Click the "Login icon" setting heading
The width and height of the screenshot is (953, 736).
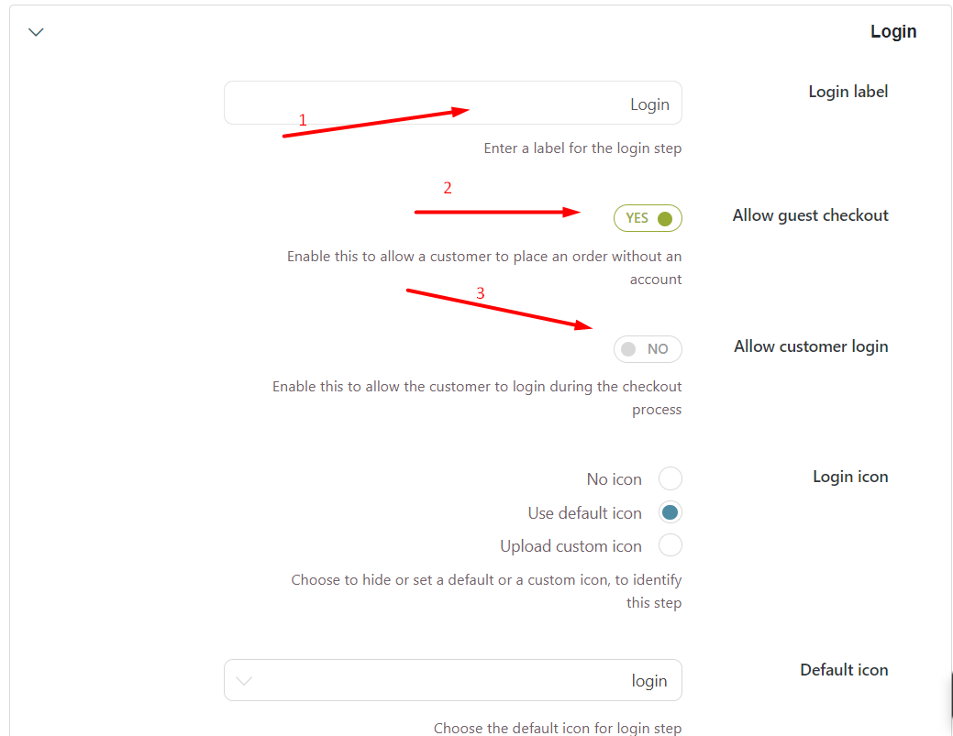(850, 477)
